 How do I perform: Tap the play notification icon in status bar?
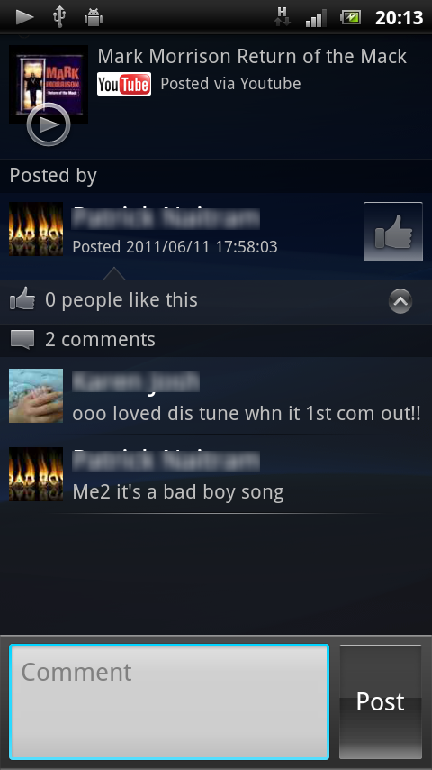tap(24, 17)
